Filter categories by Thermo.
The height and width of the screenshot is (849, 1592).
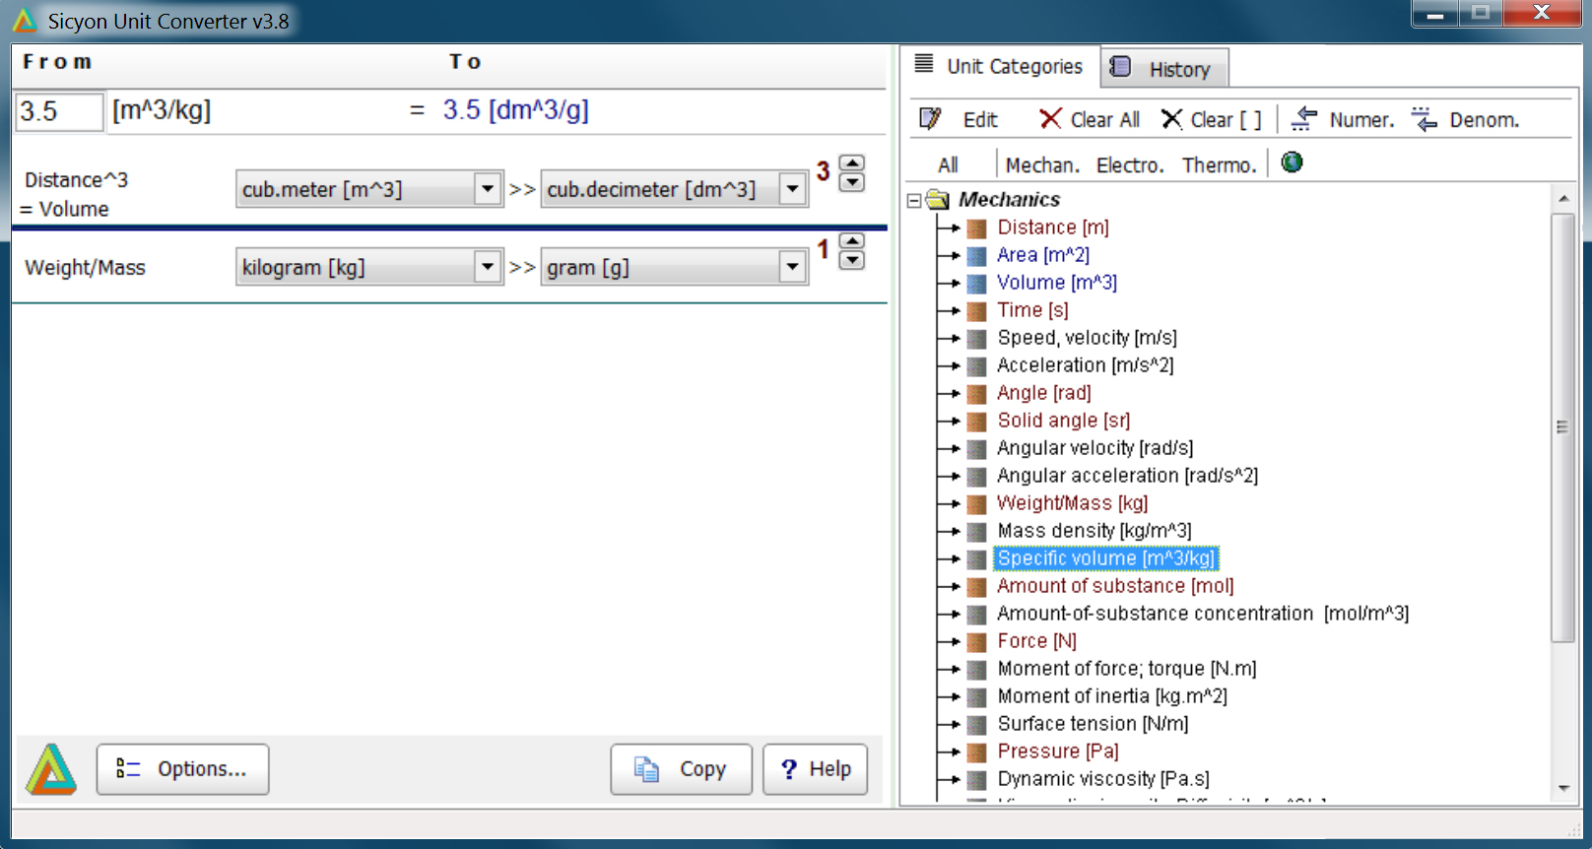click(1219, 165)
